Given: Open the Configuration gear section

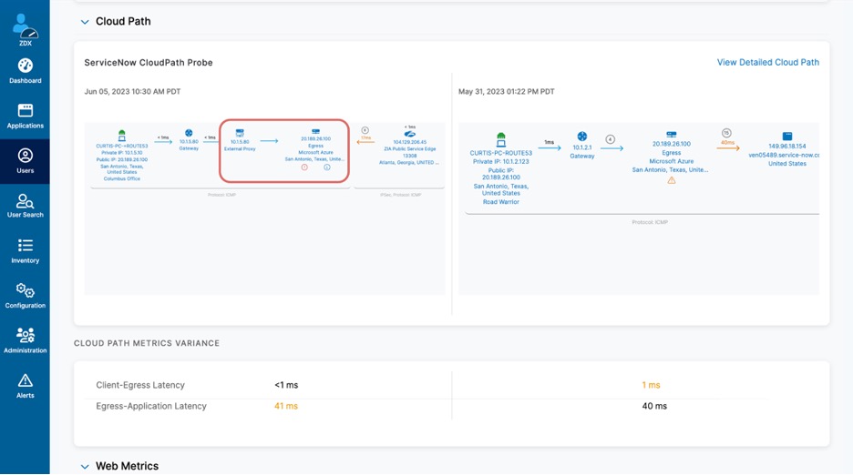Looking at the screenshot, I should pos(25,296).
